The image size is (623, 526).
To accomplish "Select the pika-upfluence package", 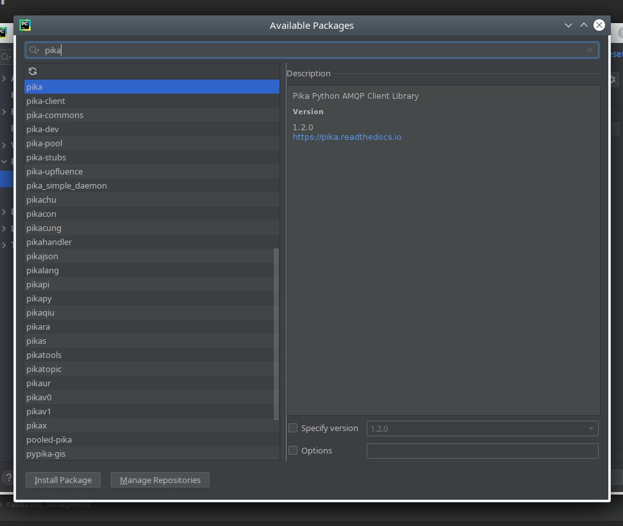I will pyautogui.click(x=152, y=171).
